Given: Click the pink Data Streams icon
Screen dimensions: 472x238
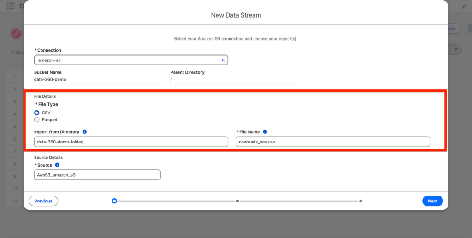Looking at the screenshot, I should (17, 34).
